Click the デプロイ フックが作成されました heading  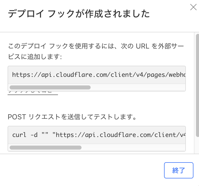point(79,14)
